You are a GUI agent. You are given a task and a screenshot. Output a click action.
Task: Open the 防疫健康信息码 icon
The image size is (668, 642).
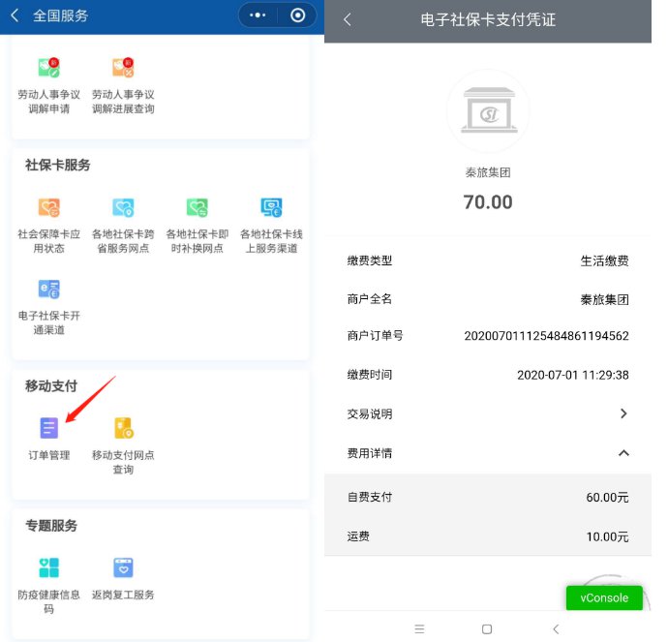(49, 567)
